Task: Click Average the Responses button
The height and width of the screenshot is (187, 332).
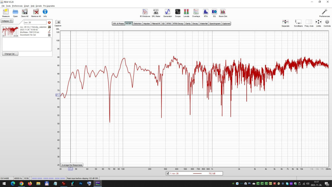Action: tap(72, 165)
